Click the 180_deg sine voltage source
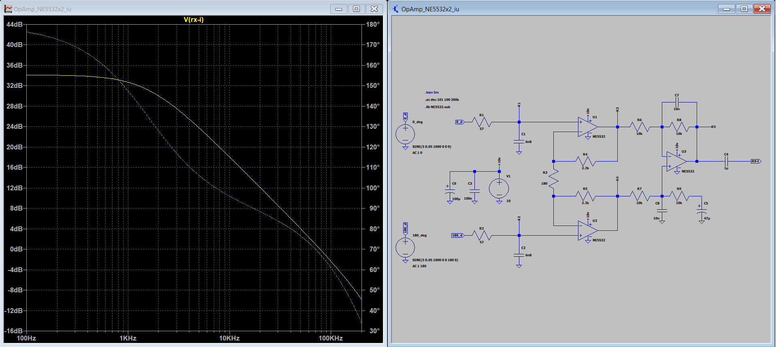This screenshot has width=776, height=347. click(x=405, y=247)
